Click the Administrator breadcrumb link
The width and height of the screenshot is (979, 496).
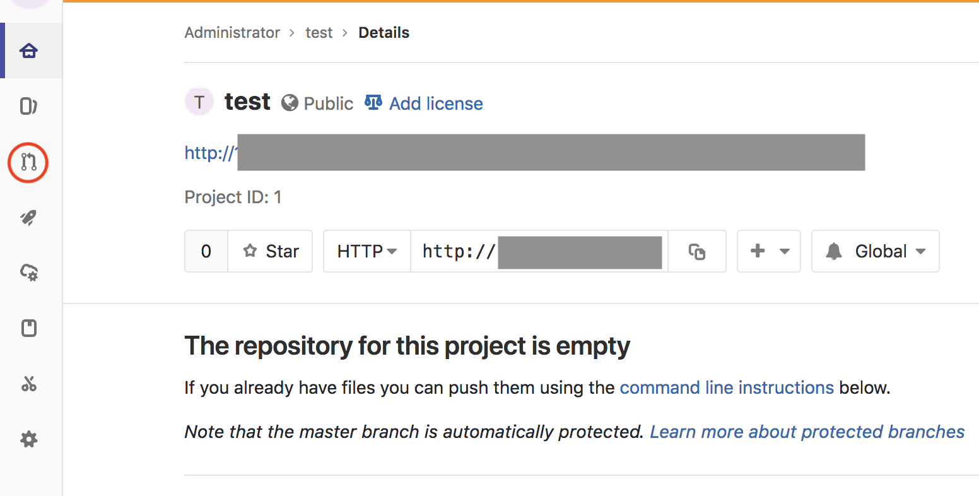pyautogui.click(x=232, y=33)
